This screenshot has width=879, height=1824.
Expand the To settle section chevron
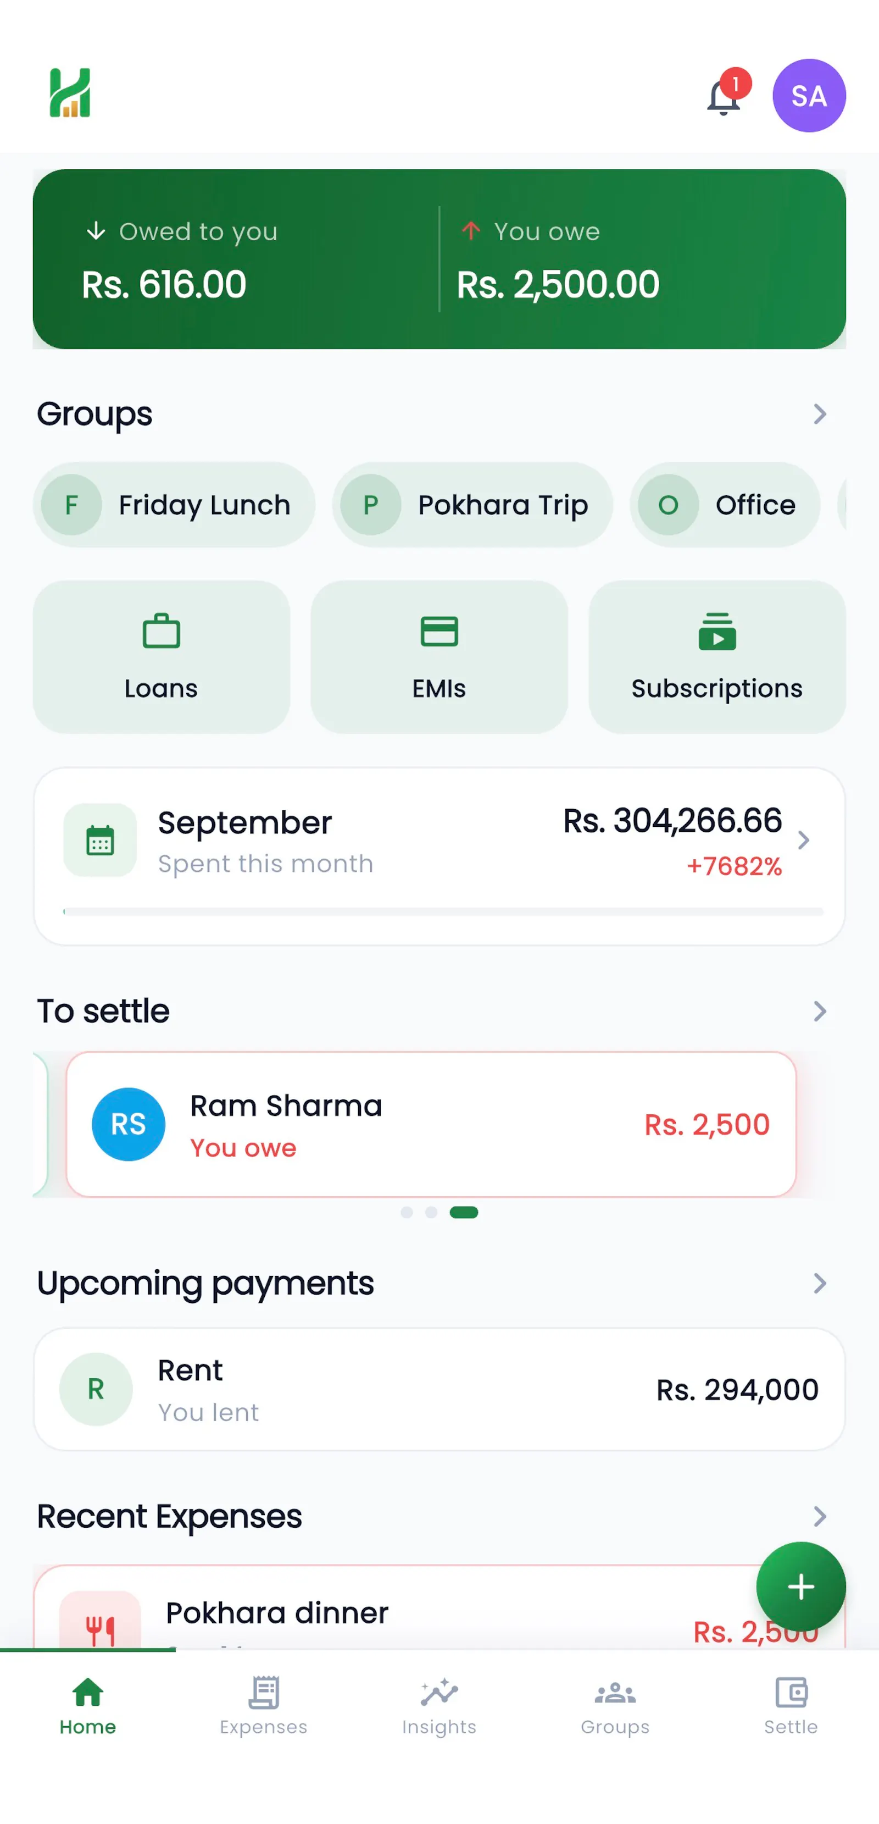click(820, 1010)
